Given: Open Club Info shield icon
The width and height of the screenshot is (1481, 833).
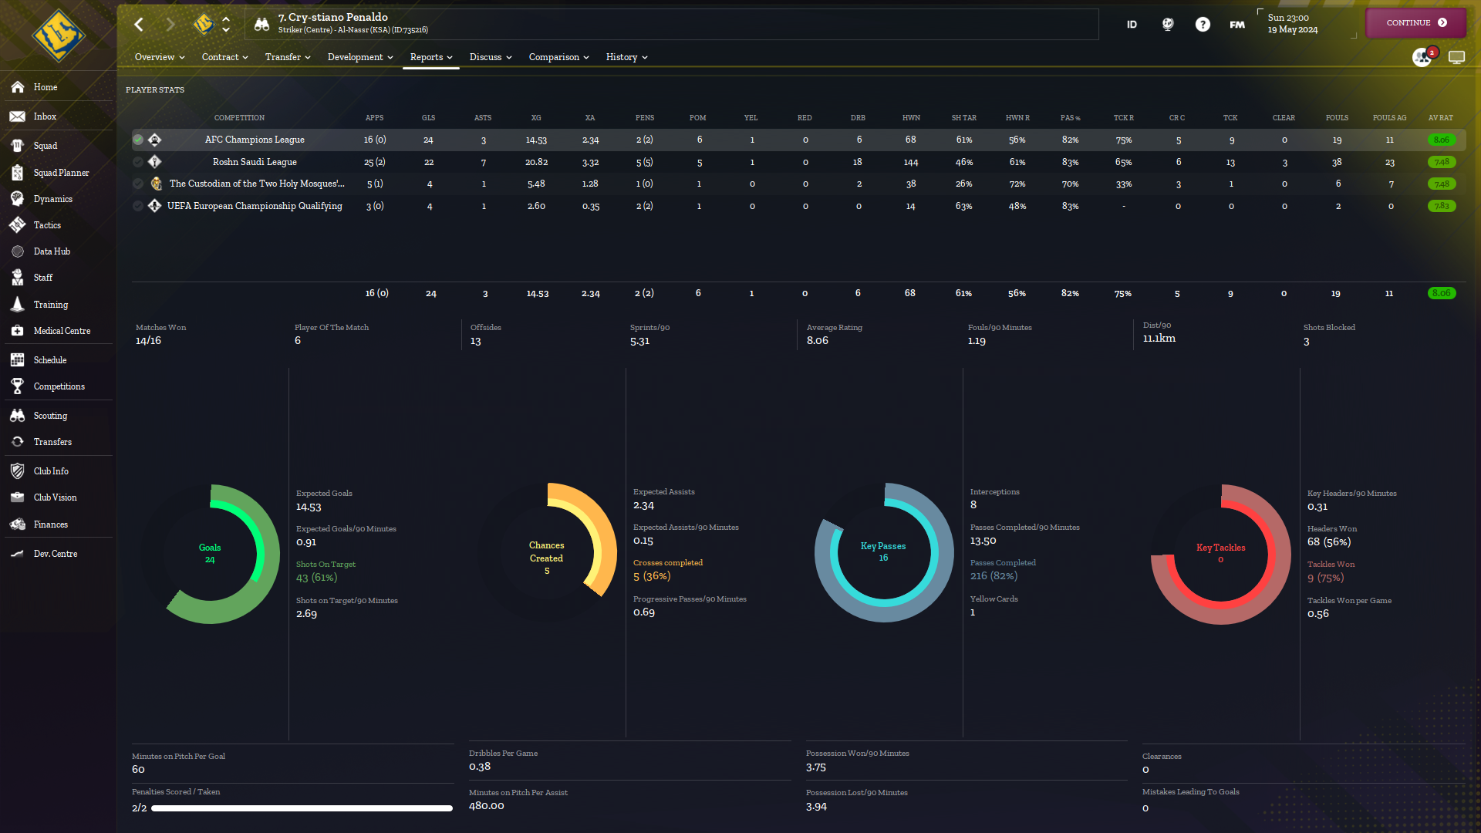Looking at the screenshot, I should pos(18,471).
